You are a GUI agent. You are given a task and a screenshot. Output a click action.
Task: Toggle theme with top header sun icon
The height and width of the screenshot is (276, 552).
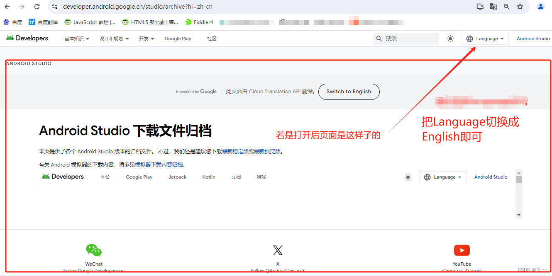[x=450, y=39]
